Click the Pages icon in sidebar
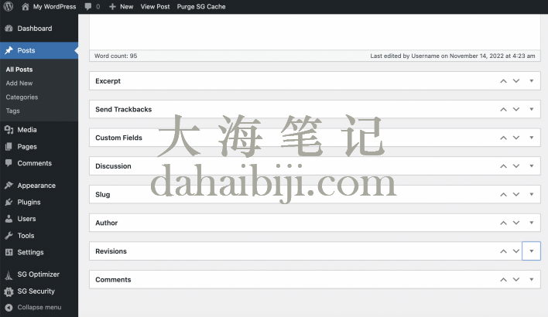This screenshot has width=548, height=317. 9,147
